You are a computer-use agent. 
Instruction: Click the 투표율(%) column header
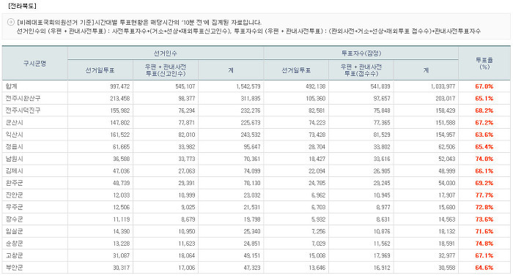(x=484, y=63)
